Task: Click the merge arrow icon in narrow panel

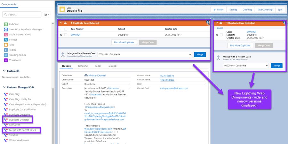Action: tap(218, 58)
